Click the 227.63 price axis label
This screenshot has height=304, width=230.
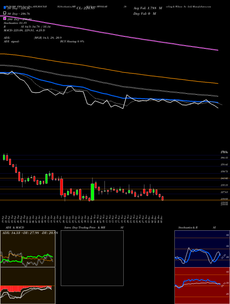coord(224,192)
